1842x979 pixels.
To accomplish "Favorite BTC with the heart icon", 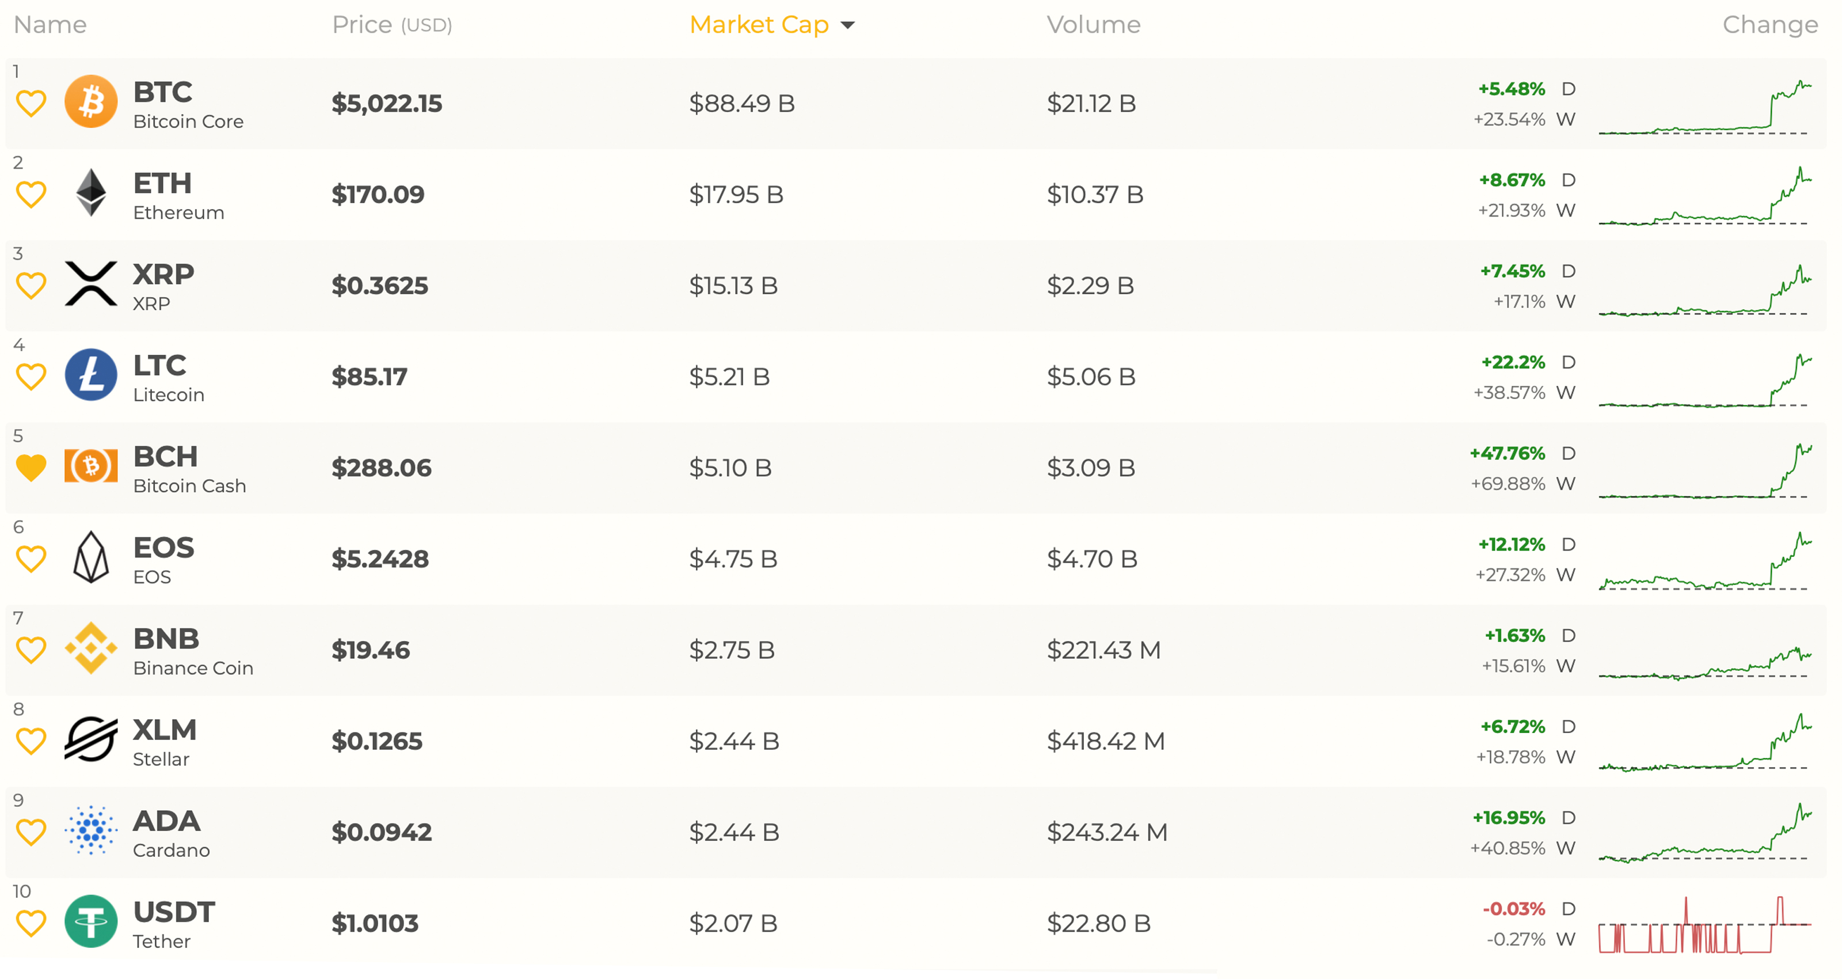I will pyautogui.click(x=31, y=104).
